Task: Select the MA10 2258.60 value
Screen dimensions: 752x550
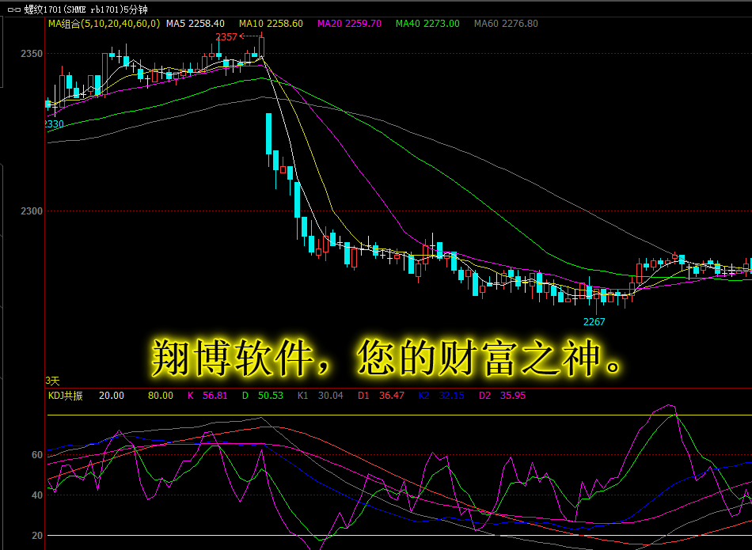Action: click(x=271, y=24)
